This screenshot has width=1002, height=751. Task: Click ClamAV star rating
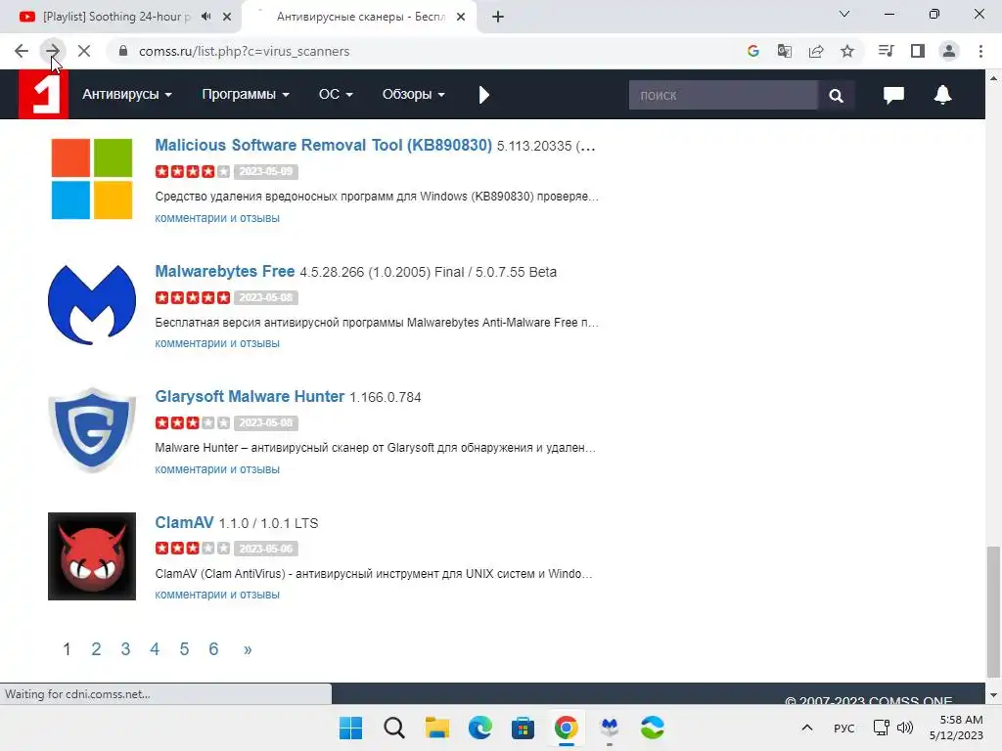[193, 549]
